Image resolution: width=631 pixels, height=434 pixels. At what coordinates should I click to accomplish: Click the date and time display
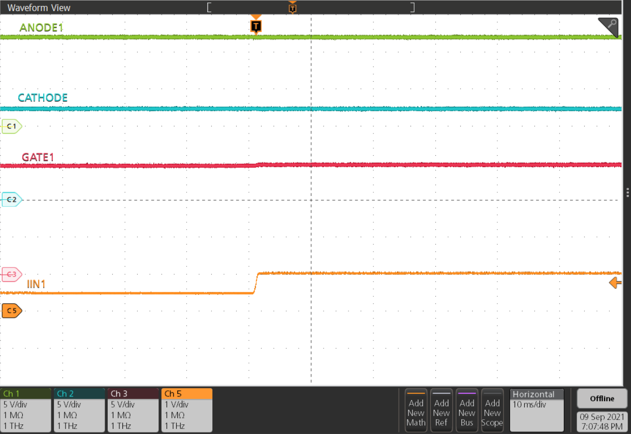pos(602,420)
